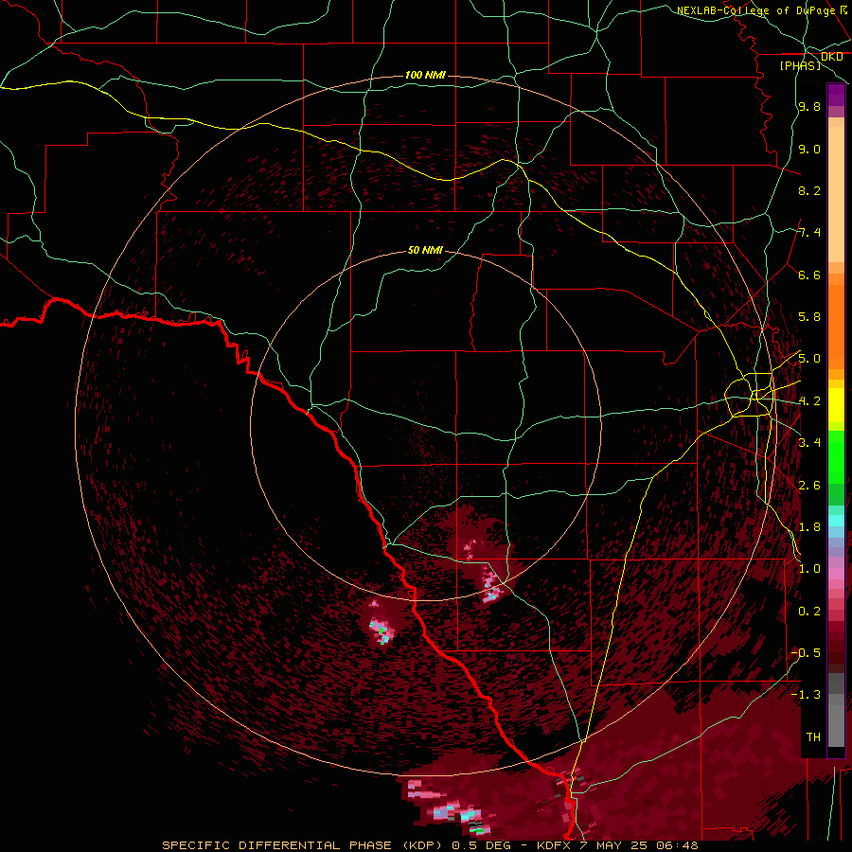Click the "7 MAY 25" date in caption
This screenshot has height=852, width=852.
point(612,845)
